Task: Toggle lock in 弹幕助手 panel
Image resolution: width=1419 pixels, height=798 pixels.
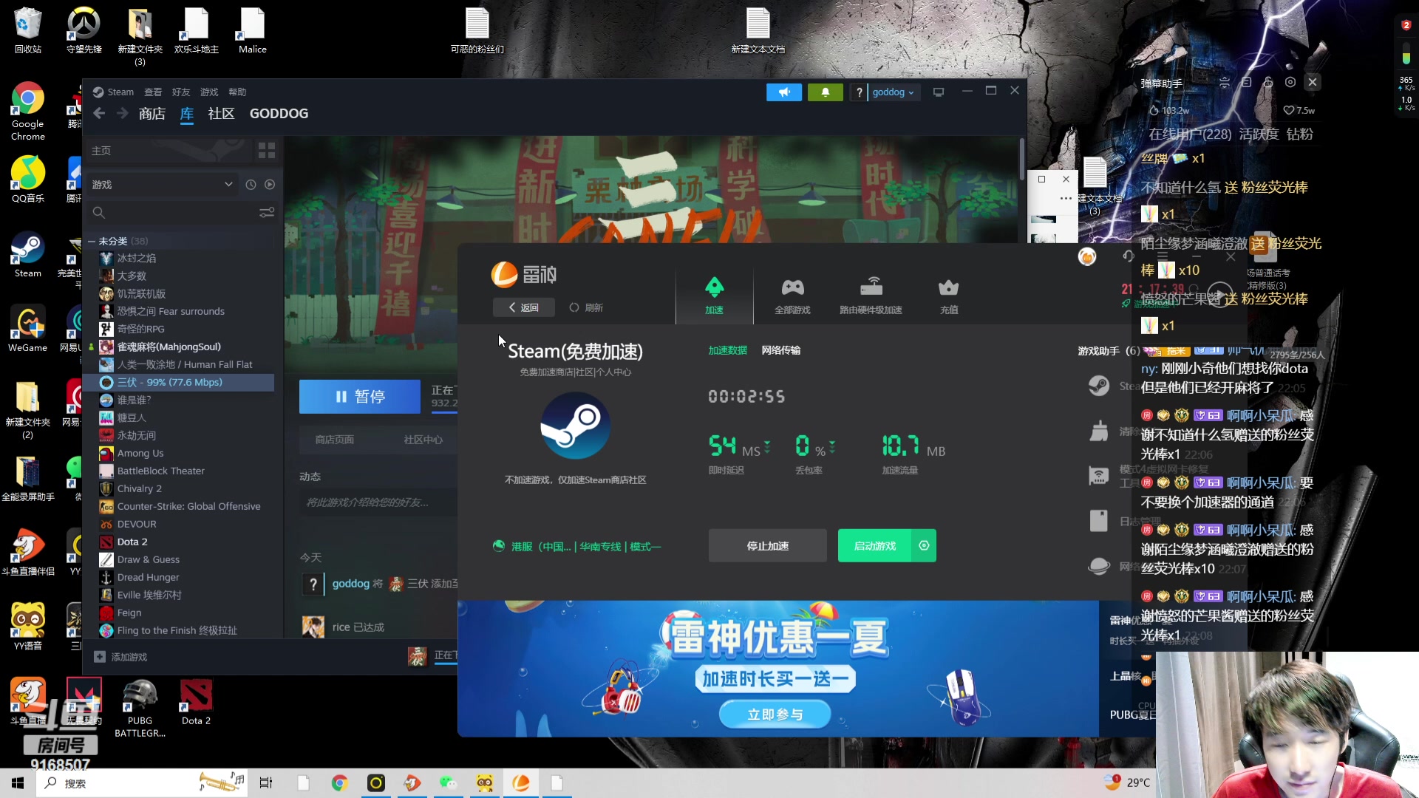Action: pyautogui.click(x=1268, y=83)
